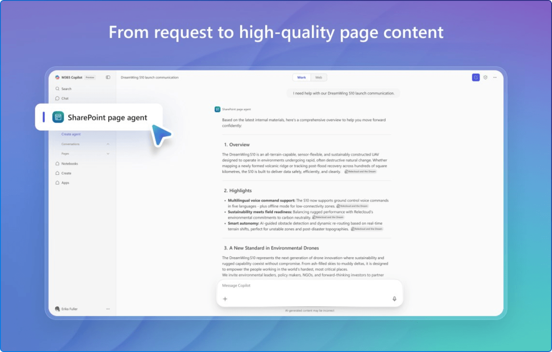Open the Apps section
This screenshot has height=352, width=552.
click(66, 182)
